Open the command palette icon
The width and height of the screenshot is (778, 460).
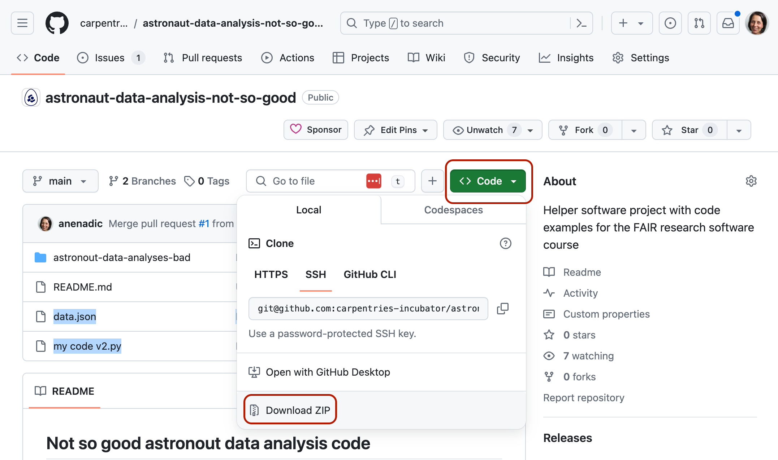coord(581,23)
